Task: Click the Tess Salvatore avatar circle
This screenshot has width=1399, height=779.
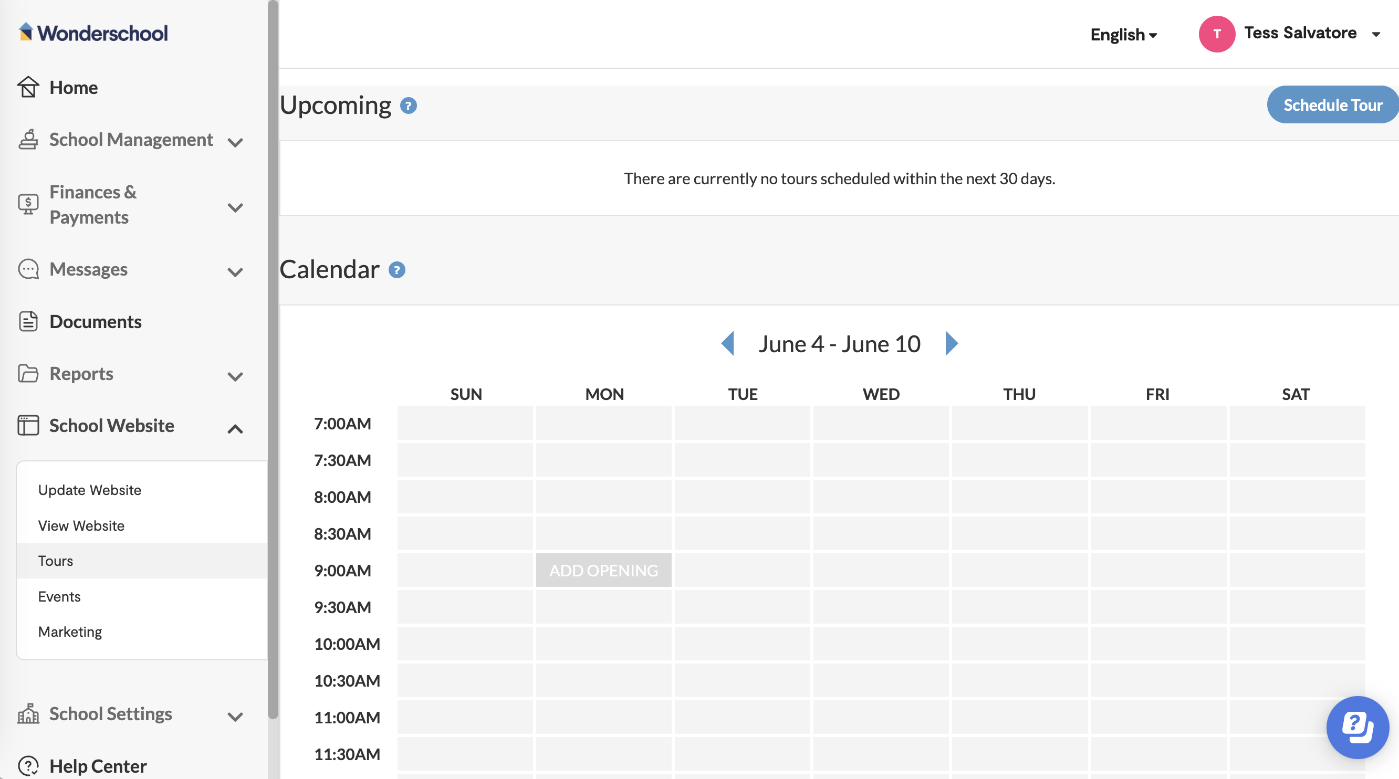Action: pyautogui.click(x=1217, y=34)
